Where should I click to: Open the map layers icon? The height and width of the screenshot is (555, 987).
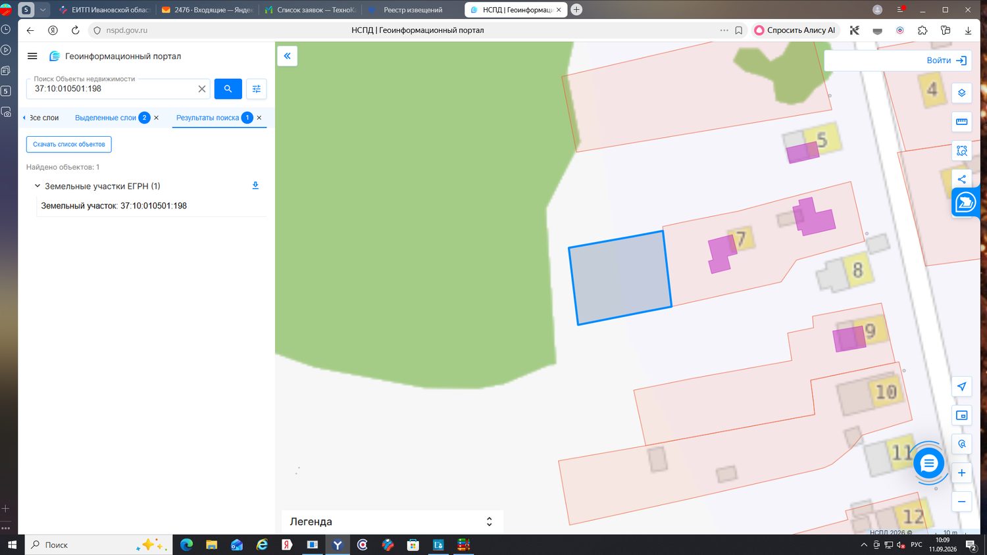961,93
